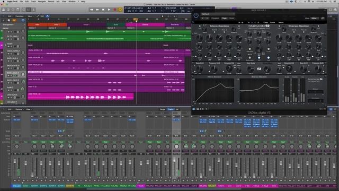Screen dimensions: 339x191
Task: Open the plugin View mode dropdown
Action: click(315, 19)
